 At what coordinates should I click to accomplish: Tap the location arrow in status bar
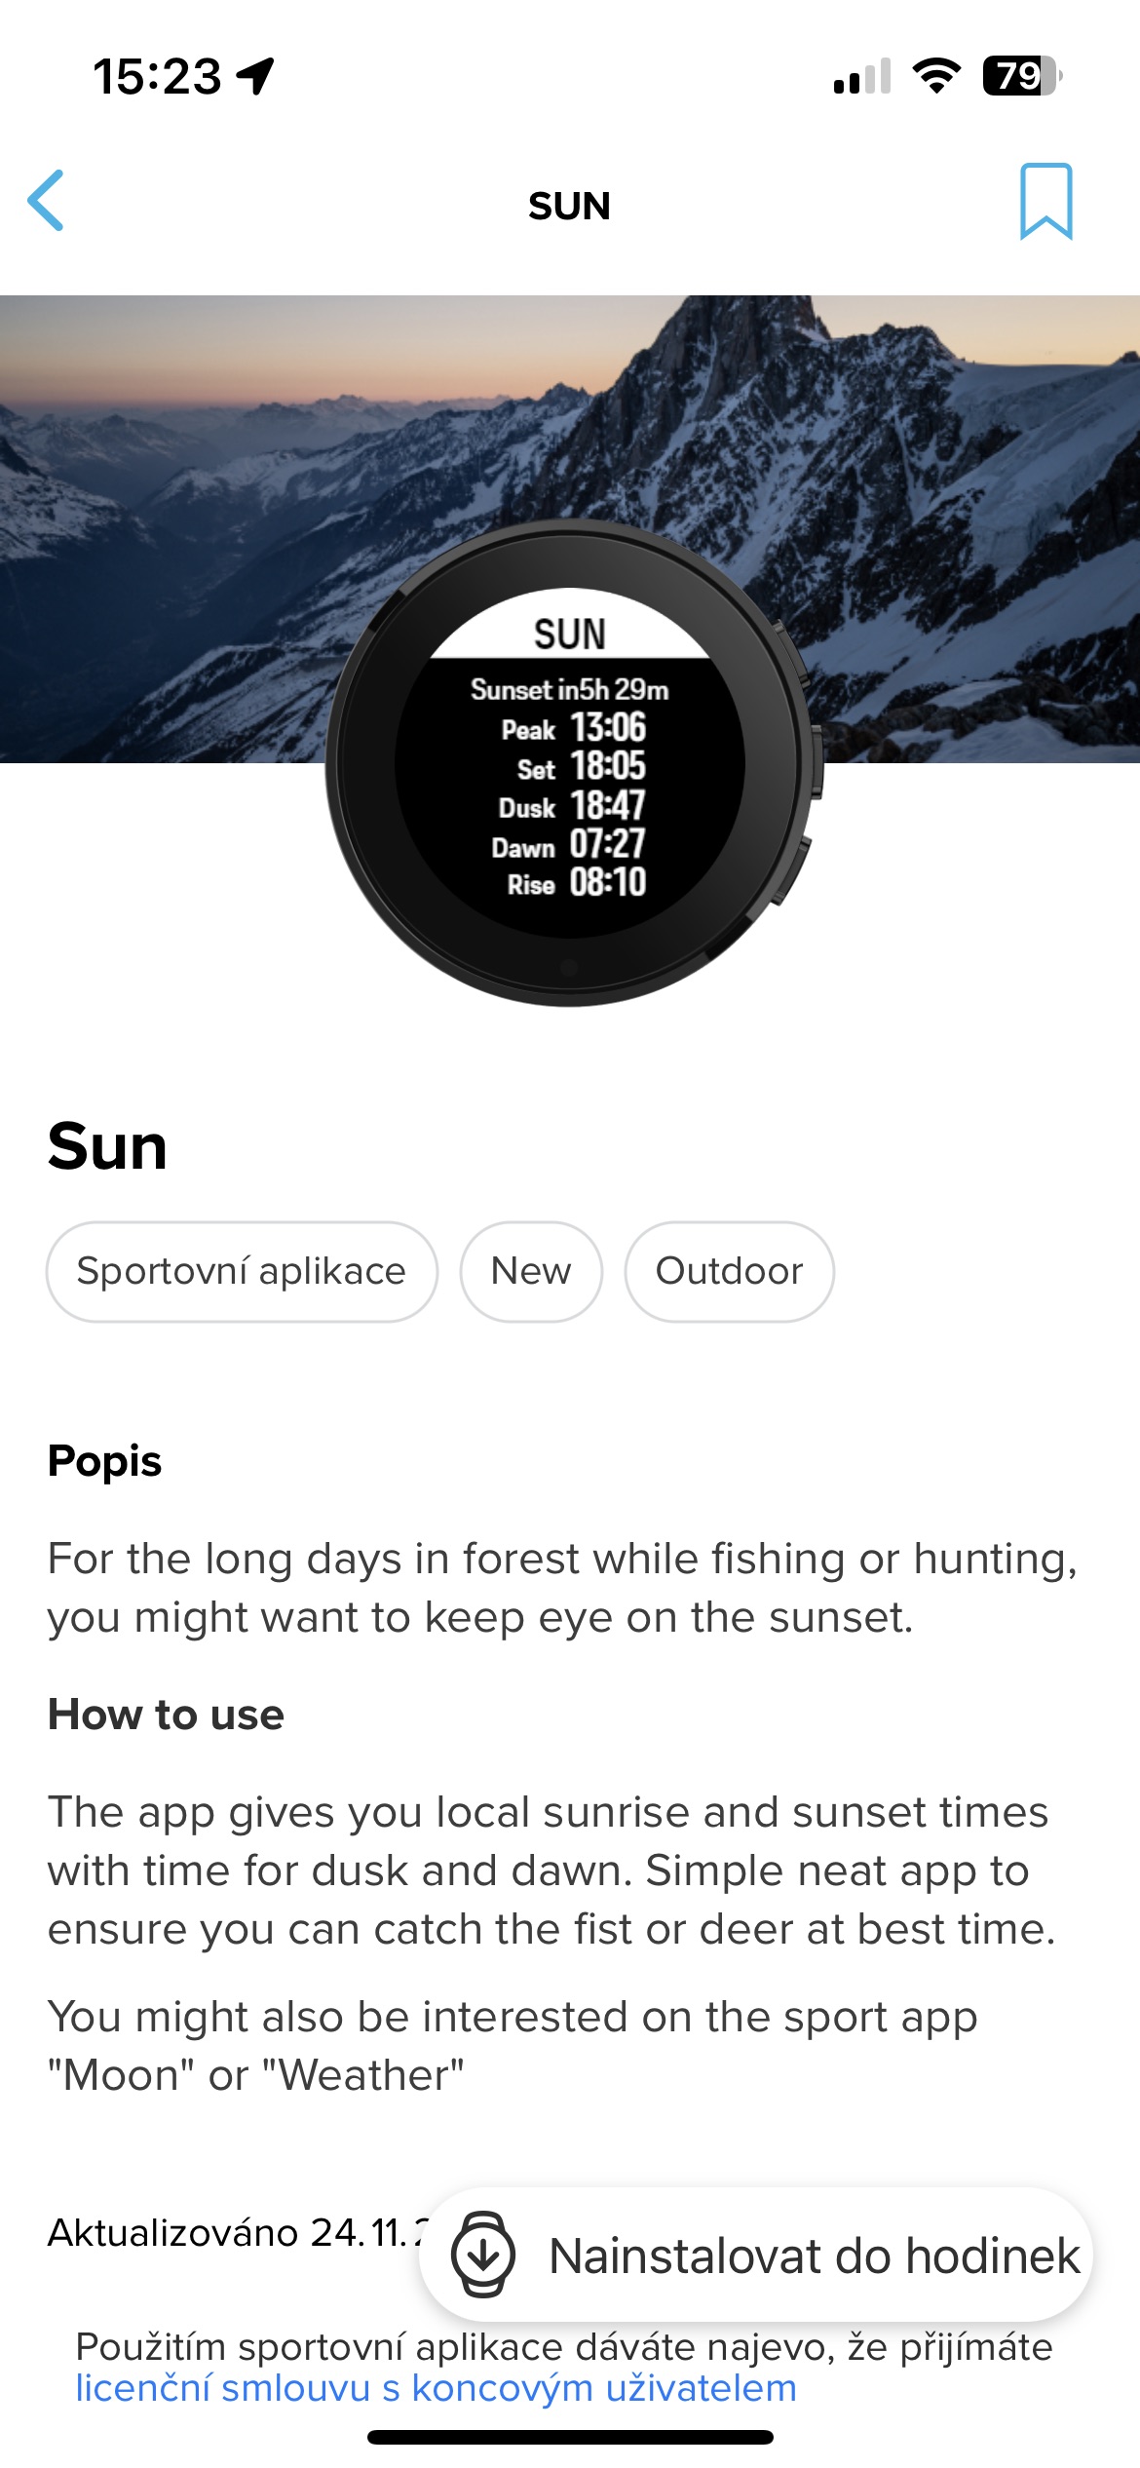pyautogui.click(x=256, y=75)
